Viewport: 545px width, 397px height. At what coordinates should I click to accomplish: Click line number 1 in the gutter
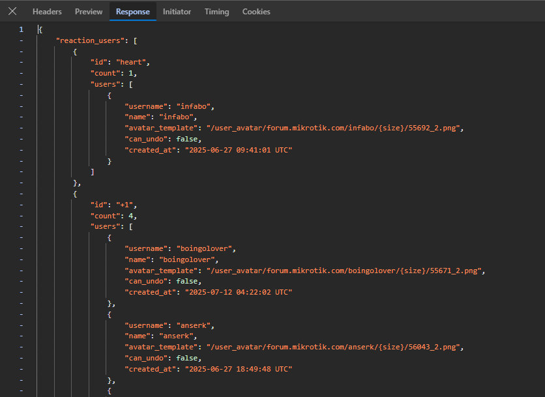[x=22, y=29]
